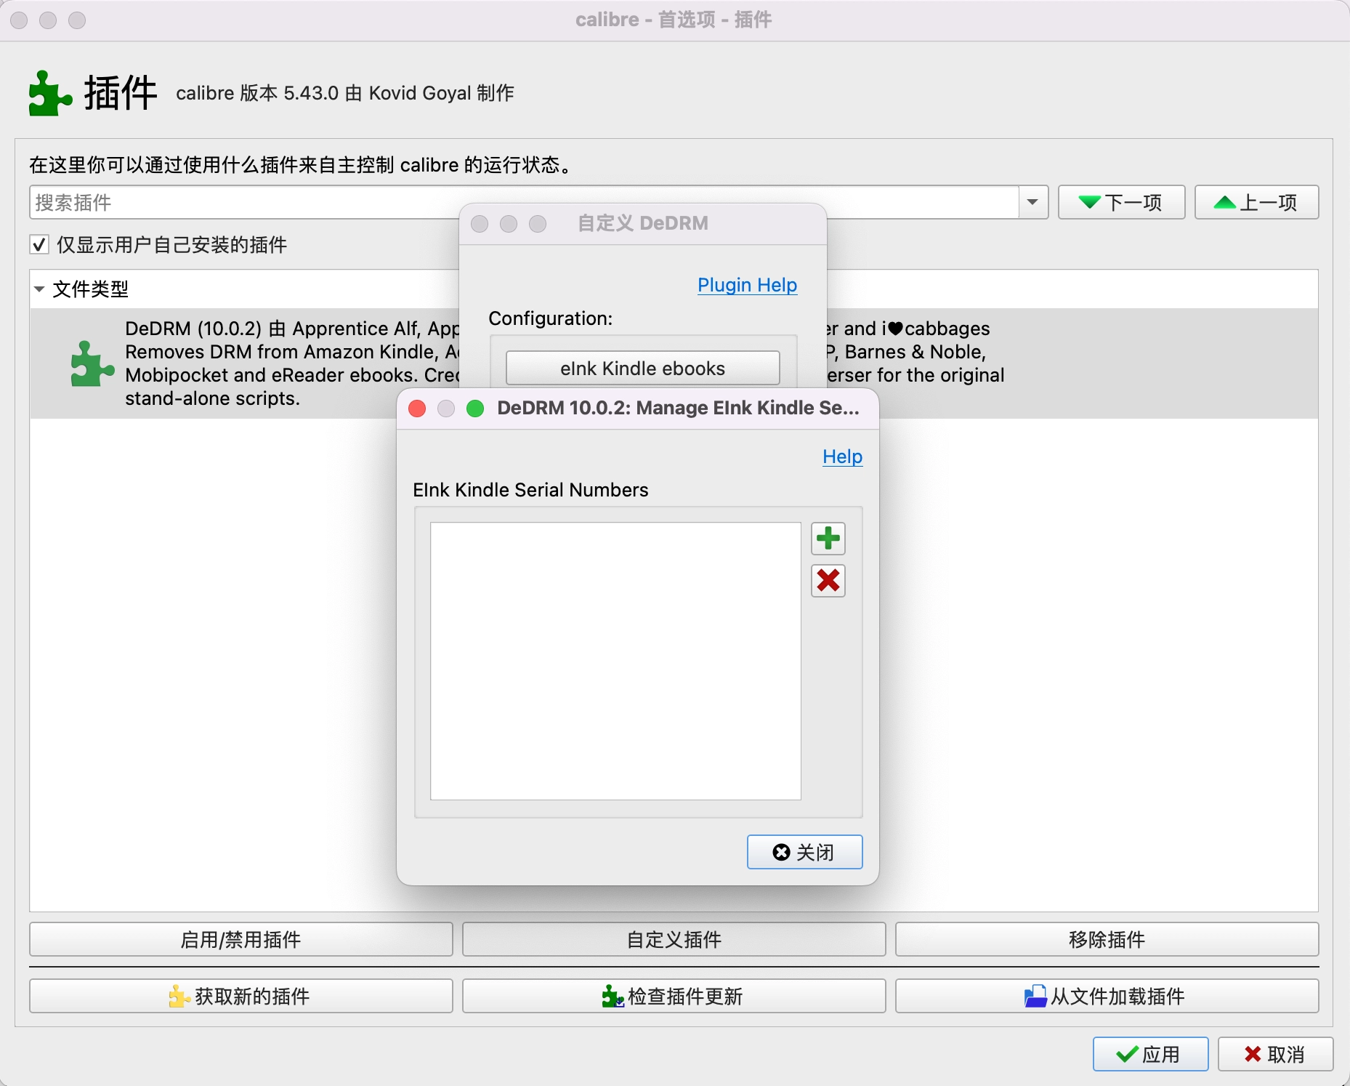This screenshot has height=1086, width=1350.
Task: Cancel preferences with 取消 button
Action: [1275, 1054]
